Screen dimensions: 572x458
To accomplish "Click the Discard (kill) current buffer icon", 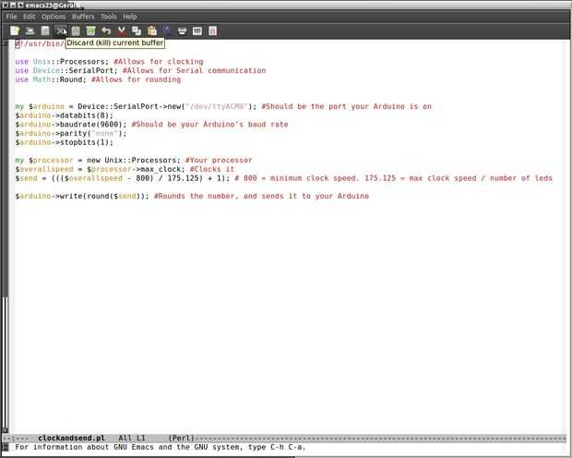I will pyautogui.click(x=61, y=31).
